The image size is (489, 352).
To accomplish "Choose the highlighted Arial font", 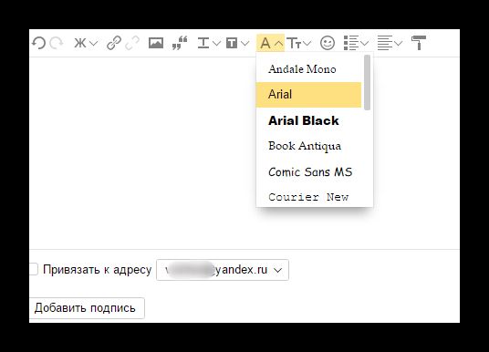I will (x=308, y=95).
